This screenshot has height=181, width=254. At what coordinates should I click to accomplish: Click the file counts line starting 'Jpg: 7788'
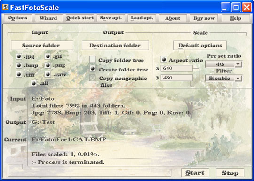[x=111, y=113]
